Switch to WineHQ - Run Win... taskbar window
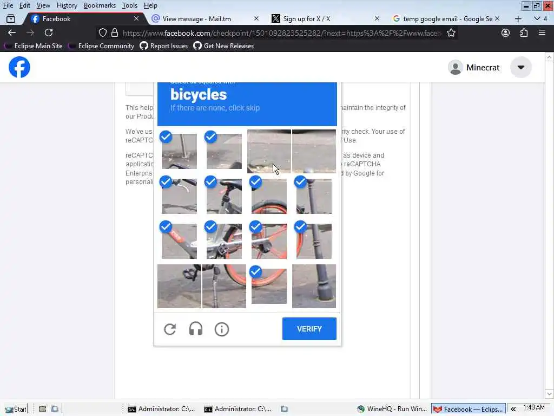Image resolution: width=554 pixels, height=416 pixels. pos(392,409)
